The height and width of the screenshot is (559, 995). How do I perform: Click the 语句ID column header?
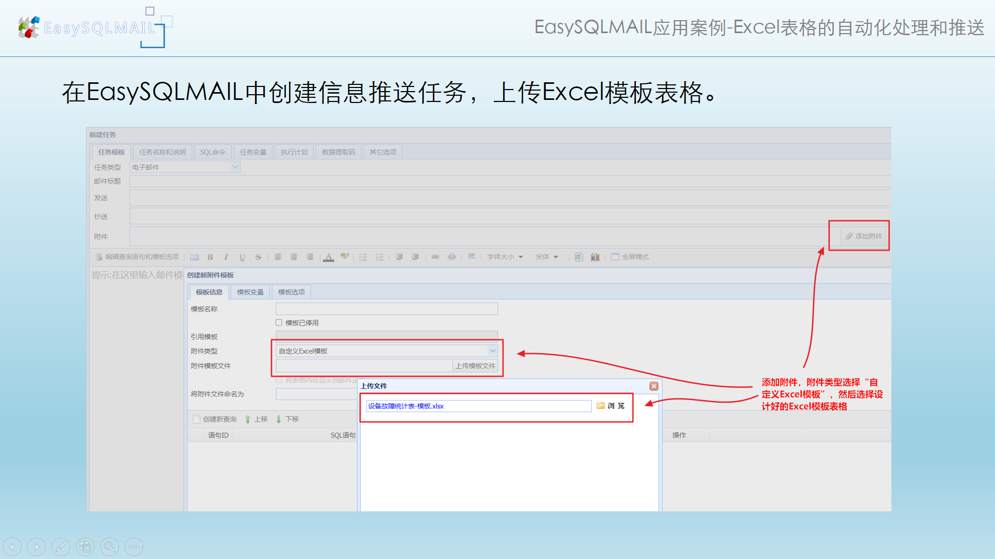click(x=218, y=435)
